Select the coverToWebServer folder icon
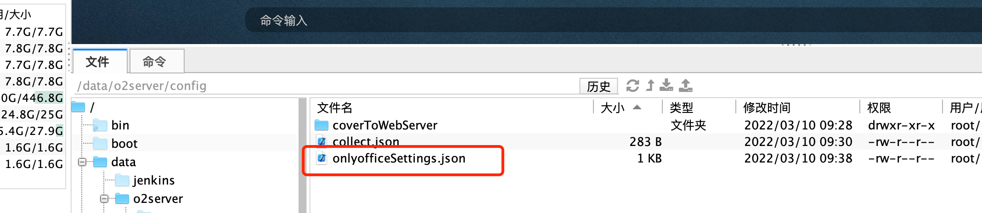This screenshot has height=213, width=982. click(x=322, y=125)
